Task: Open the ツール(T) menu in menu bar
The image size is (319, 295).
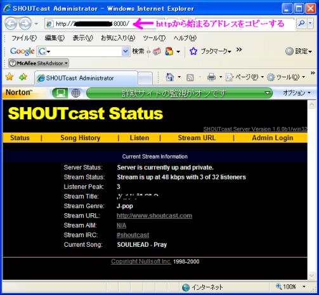Action: (x=154, y=38)
